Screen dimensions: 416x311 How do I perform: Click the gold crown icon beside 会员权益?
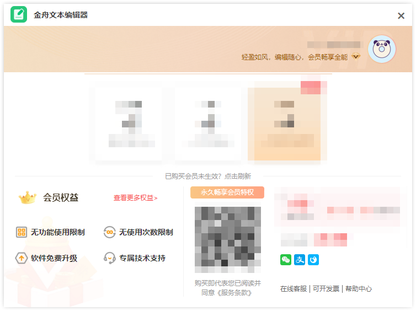coord(28,197)
